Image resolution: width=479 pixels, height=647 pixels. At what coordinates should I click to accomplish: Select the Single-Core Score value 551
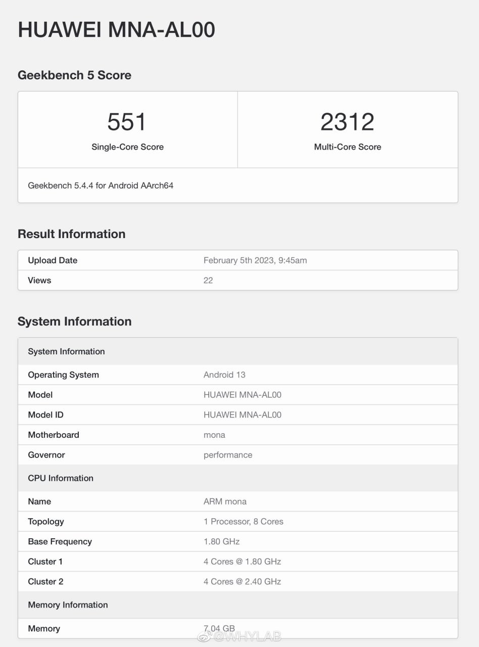127,120
